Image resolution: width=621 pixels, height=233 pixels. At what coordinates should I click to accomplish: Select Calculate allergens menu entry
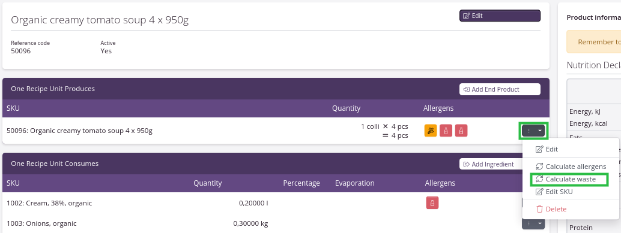(571, 167)
